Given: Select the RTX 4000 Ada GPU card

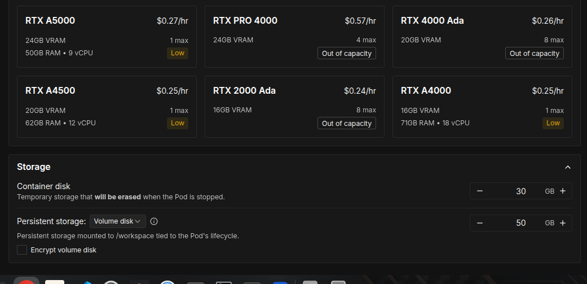Looking at the screenshot, I should 482,37.
